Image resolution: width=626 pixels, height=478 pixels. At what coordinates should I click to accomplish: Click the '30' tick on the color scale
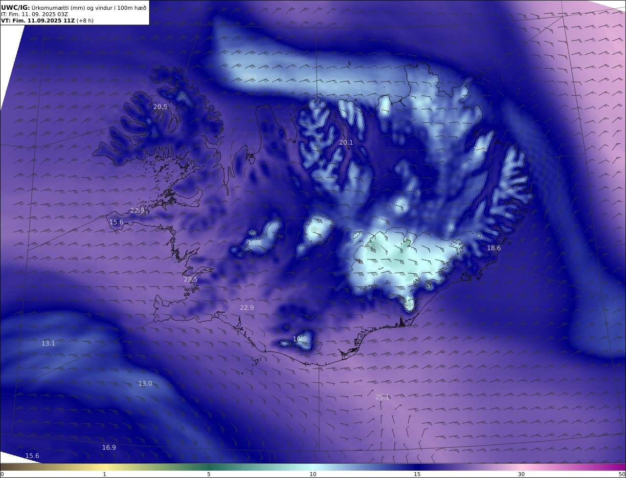pos(521,474)
